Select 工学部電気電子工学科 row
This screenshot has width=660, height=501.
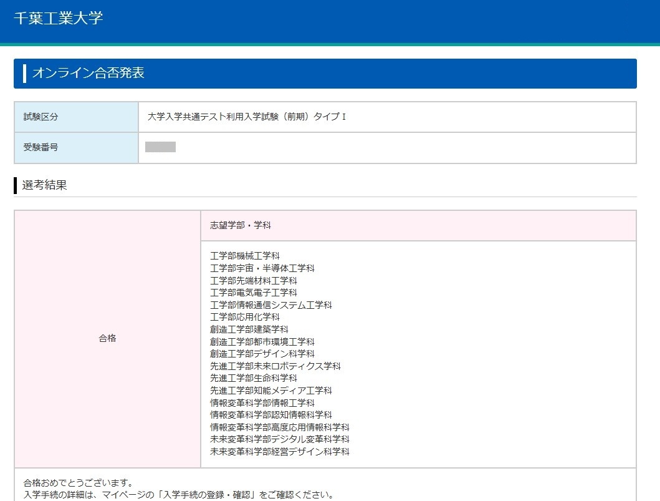pos(254,293)
